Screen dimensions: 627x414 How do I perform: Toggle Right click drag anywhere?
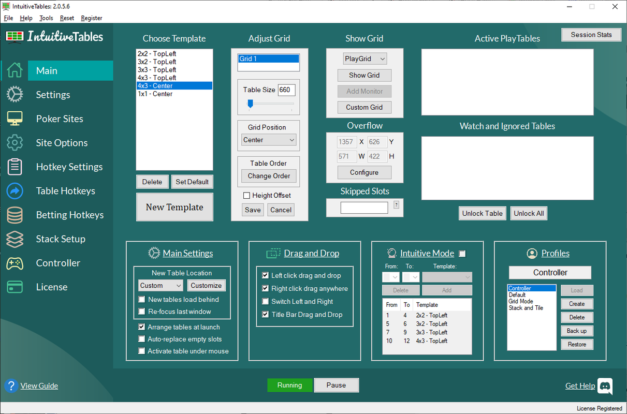[x=266, y=288]
